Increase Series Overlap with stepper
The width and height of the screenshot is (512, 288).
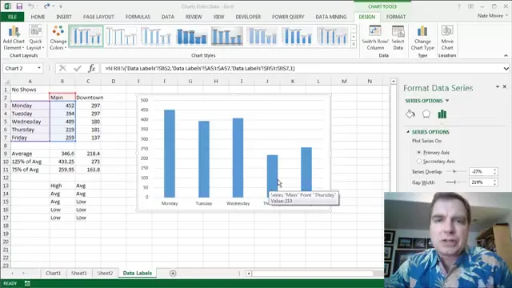(495, 170)
